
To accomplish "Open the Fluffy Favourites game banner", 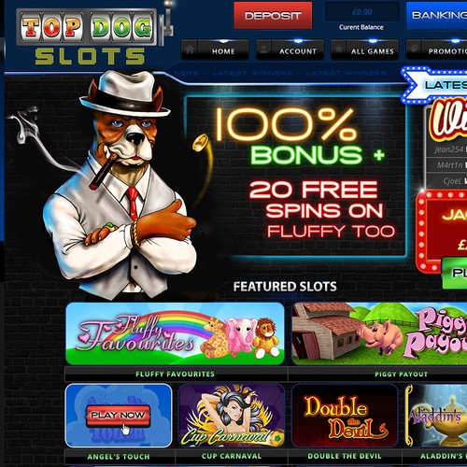I will [176, 333].
